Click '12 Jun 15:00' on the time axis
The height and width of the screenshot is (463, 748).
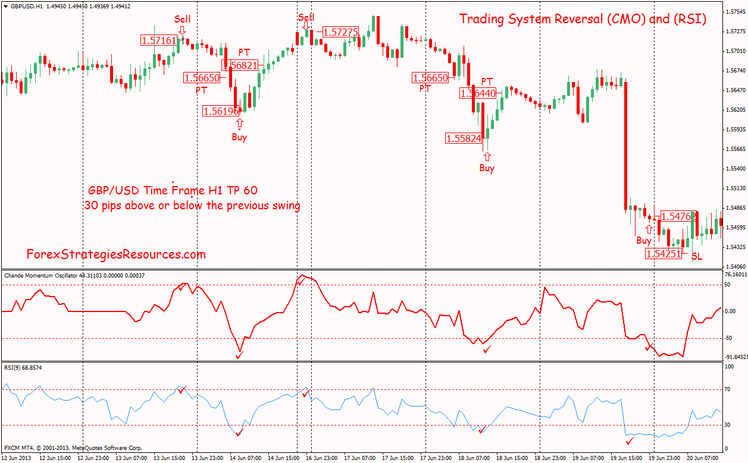(x=55, y=458)
